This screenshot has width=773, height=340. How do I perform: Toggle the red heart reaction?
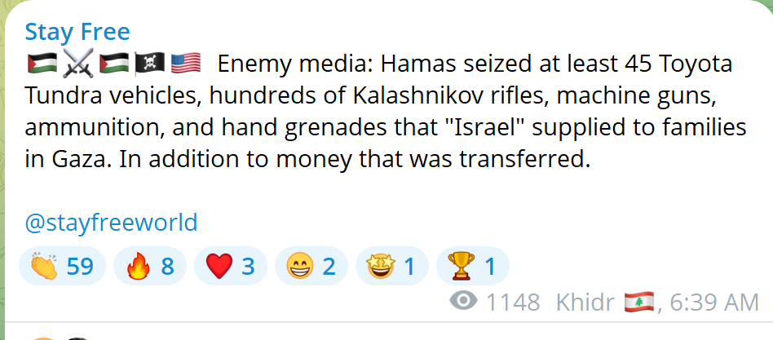point(231,266)
